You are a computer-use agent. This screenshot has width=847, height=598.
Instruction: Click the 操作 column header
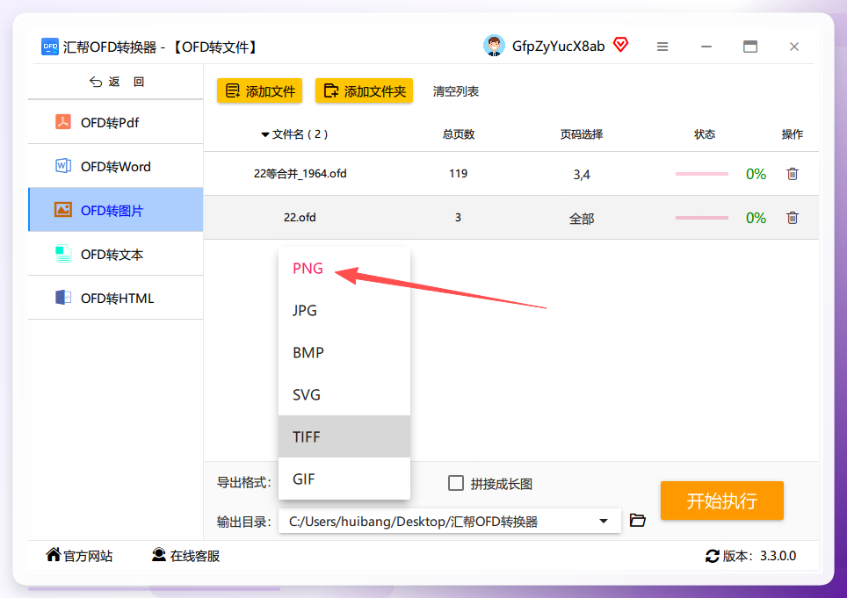pos(792,134)
